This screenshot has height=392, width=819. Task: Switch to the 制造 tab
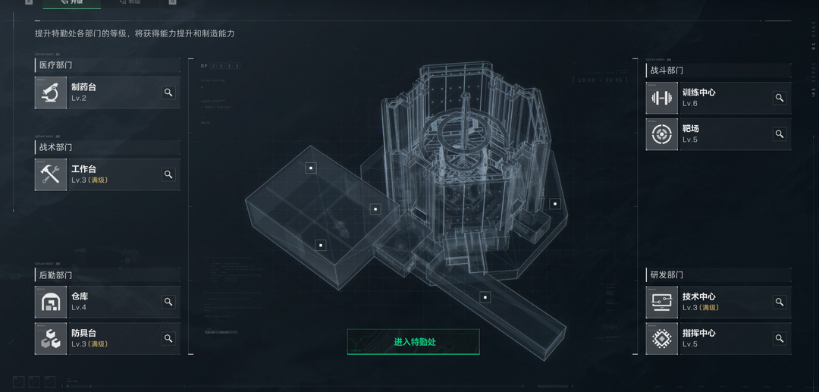pos(130,2)
